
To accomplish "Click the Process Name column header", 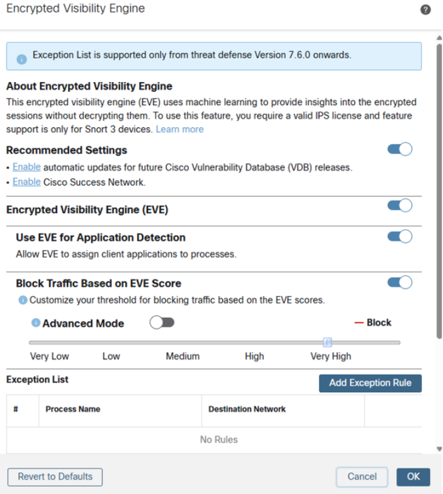I will click(73, 409).
